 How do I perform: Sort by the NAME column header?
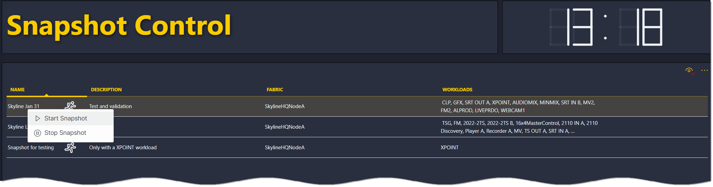click(18, 90)
